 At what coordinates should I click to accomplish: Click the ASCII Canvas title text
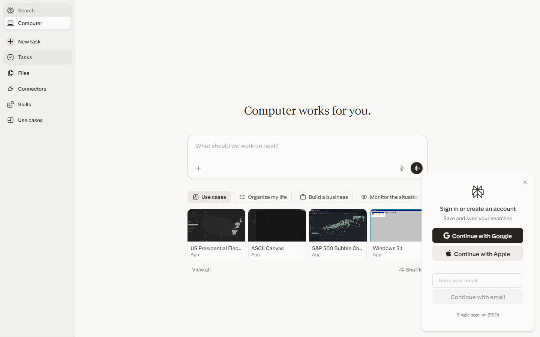tap(267, 248)
